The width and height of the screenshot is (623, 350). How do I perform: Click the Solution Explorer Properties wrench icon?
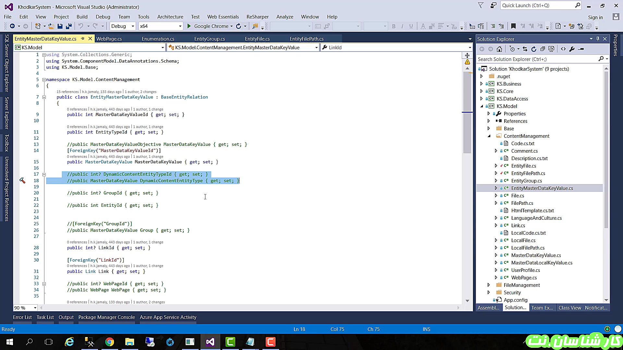[572, 49]
